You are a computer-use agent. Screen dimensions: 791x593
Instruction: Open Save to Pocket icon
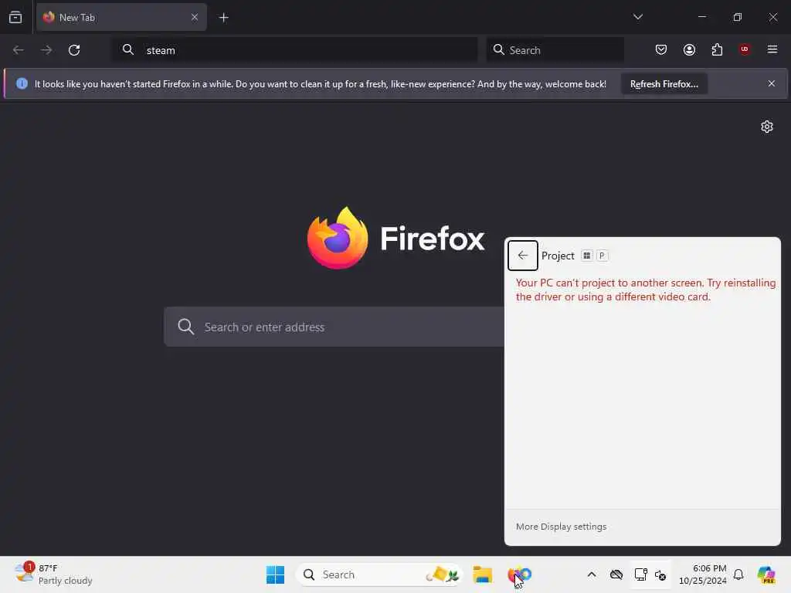tap(661, 49)
